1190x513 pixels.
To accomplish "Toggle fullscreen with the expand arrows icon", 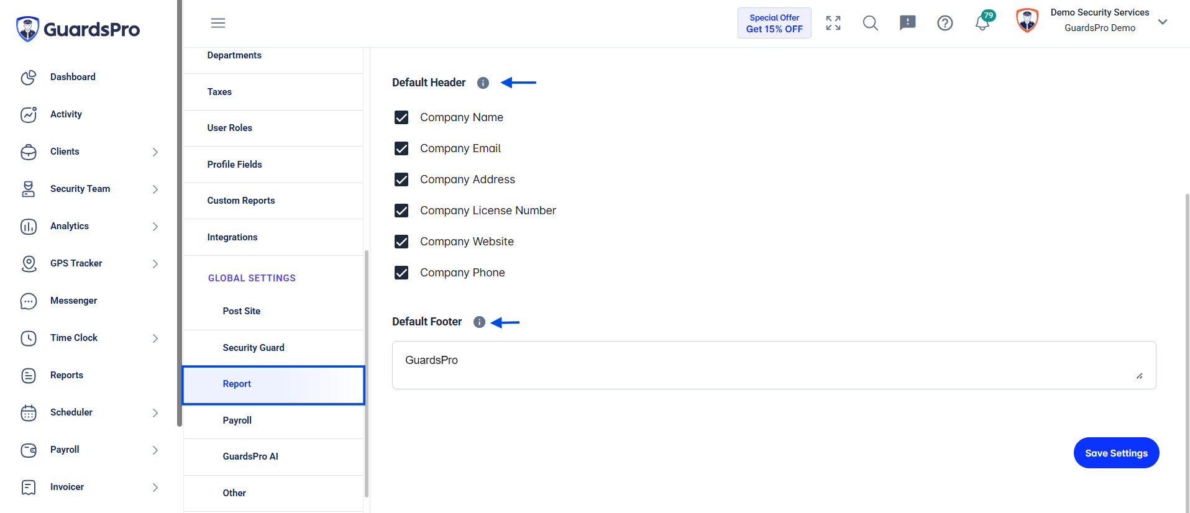I will (x=833, y=23).
